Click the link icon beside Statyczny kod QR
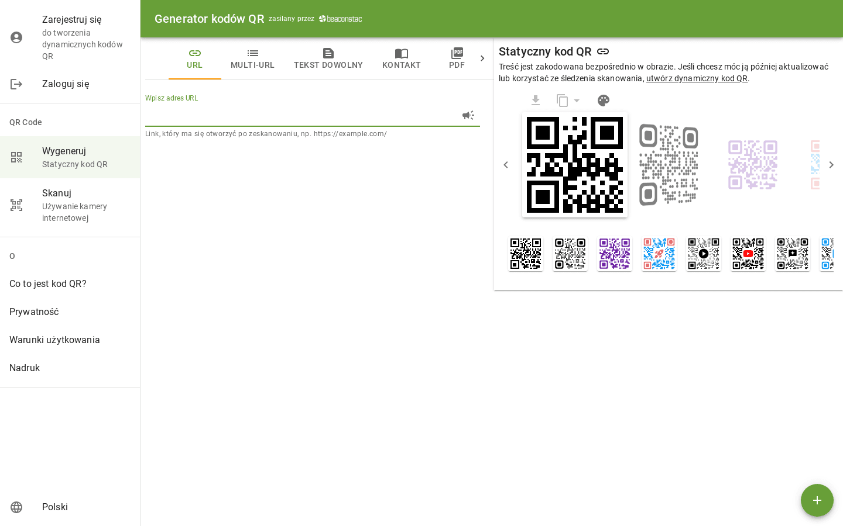 point(603,51)
